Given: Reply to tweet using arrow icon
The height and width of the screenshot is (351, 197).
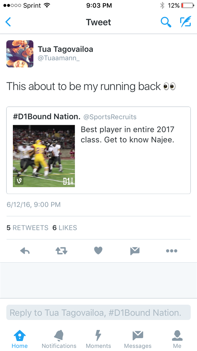Looking at the screenshot, I should pyautogui.click(x=25, y=251).
